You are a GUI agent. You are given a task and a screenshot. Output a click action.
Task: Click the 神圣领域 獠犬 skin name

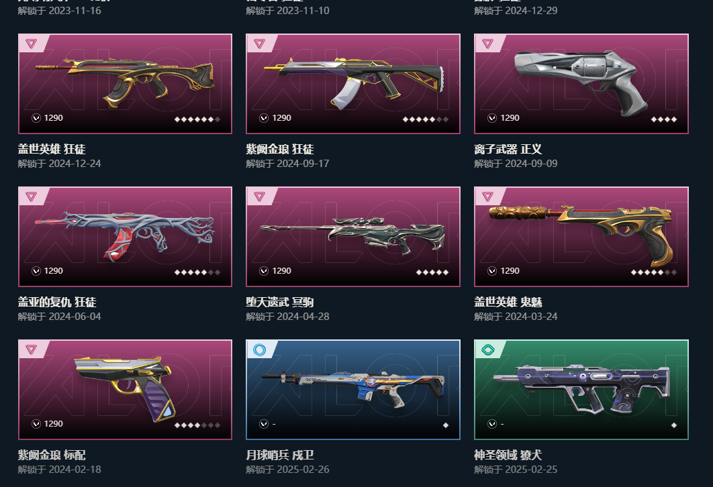[508, 455]
